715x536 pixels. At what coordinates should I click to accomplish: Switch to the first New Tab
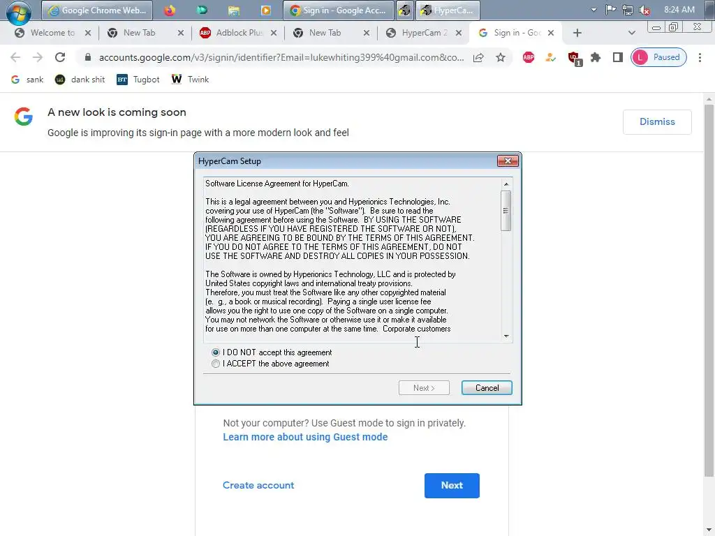[140, 33]
